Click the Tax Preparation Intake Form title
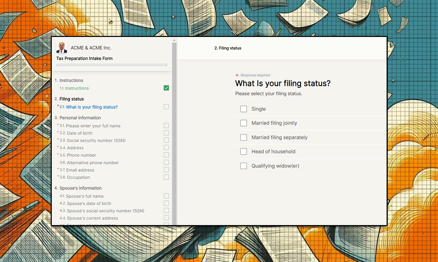This screenshot has height=262, width=438. pyautogui.click(x=84, y=58)
